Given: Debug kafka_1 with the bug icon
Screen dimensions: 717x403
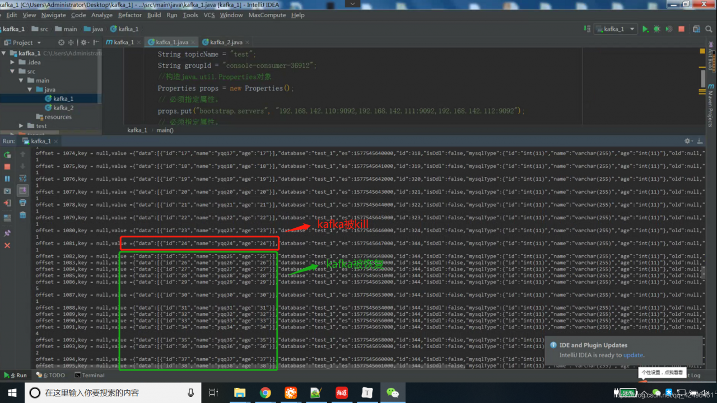Looking at the screenshot, I should tap(657, 29).
